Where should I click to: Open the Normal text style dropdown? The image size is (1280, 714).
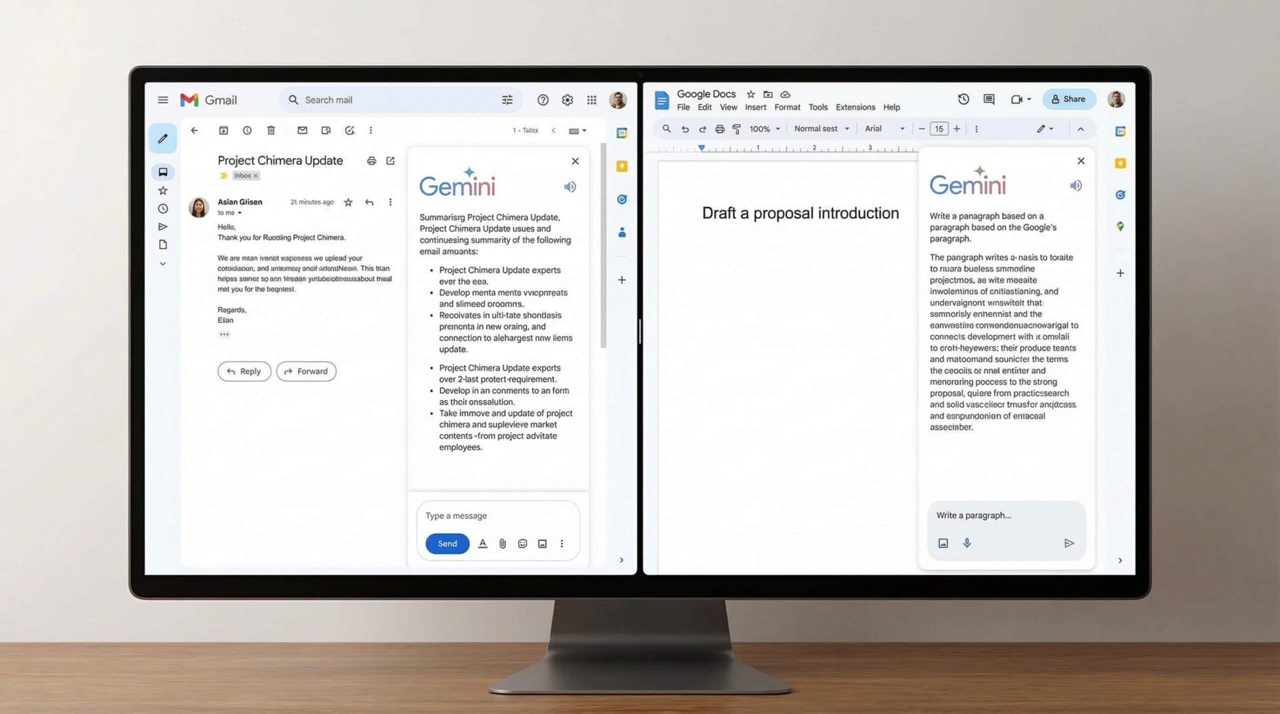(822, 129)
